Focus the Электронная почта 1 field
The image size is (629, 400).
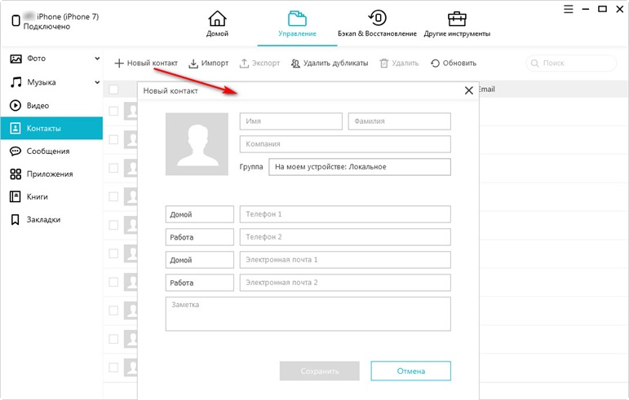point(345,260)
